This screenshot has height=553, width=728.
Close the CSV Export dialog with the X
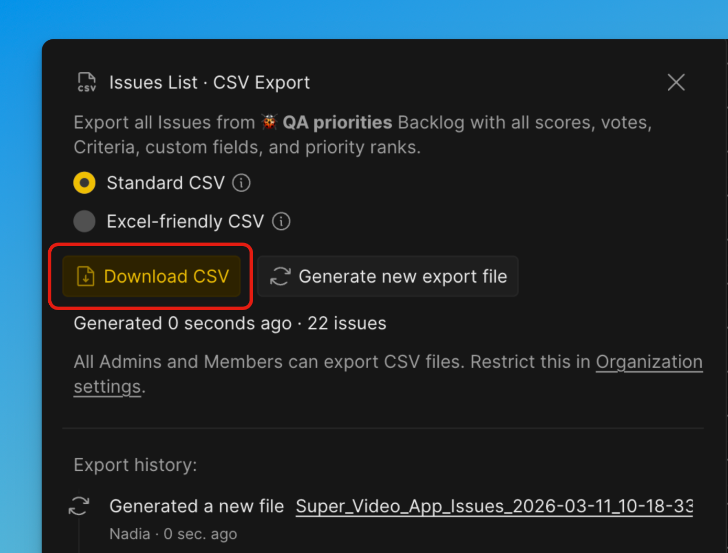click(676, 82)
